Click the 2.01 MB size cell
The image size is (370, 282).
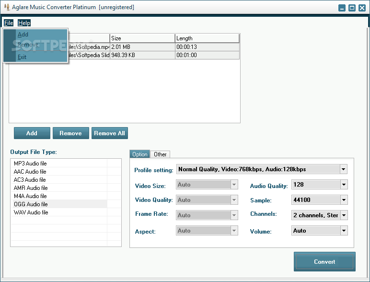(x=142, y=47)
